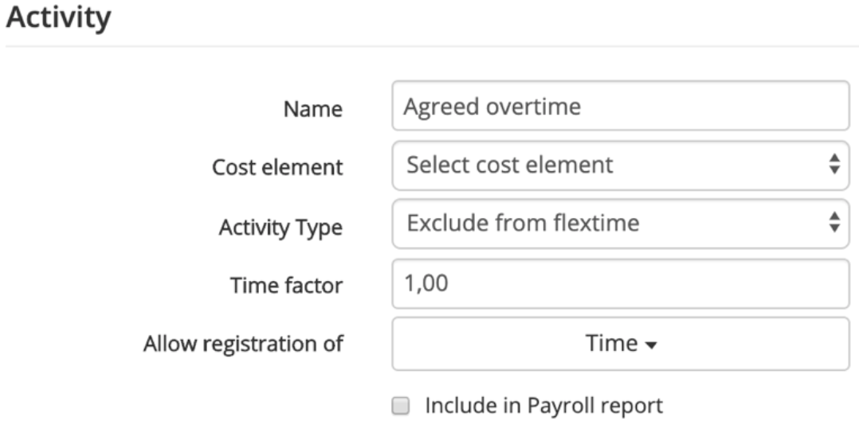Click the 'Allow registration of' label
This screenshot has width=859, height=425.
(x=243, y=344)
